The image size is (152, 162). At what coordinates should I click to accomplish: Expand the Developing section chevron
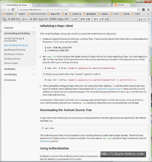pos(34,69)
